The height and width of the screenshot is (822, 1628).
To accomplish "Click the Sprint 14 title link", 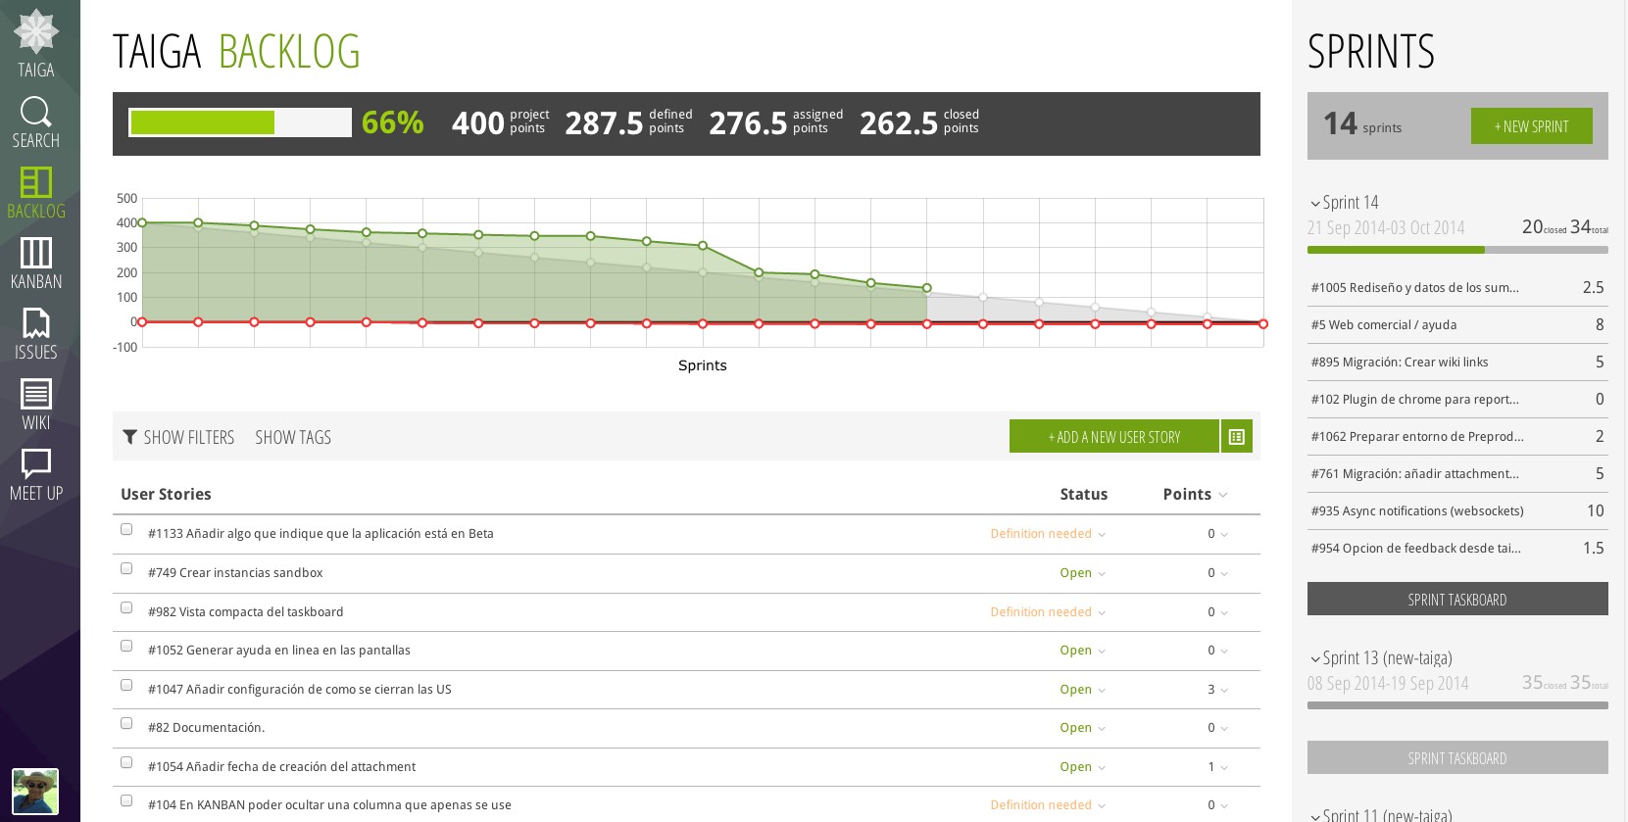I will [1351, 203].
